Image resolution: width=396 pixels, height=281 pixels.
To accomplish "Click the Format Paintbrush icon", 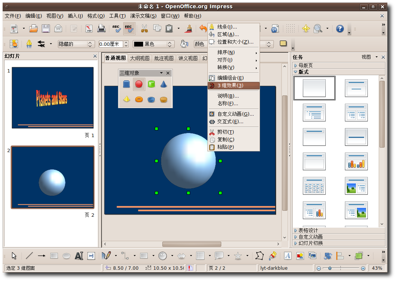I will [x=188, y=29].
